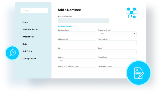Open the Risk Policy section

(x=27, y=51)
